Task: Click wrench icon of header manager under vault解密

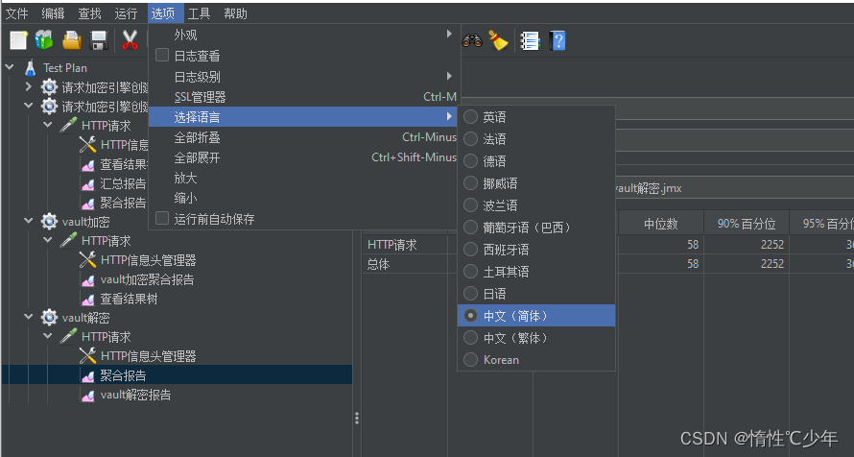Action: pyautogui.click(x=87, y=355)
